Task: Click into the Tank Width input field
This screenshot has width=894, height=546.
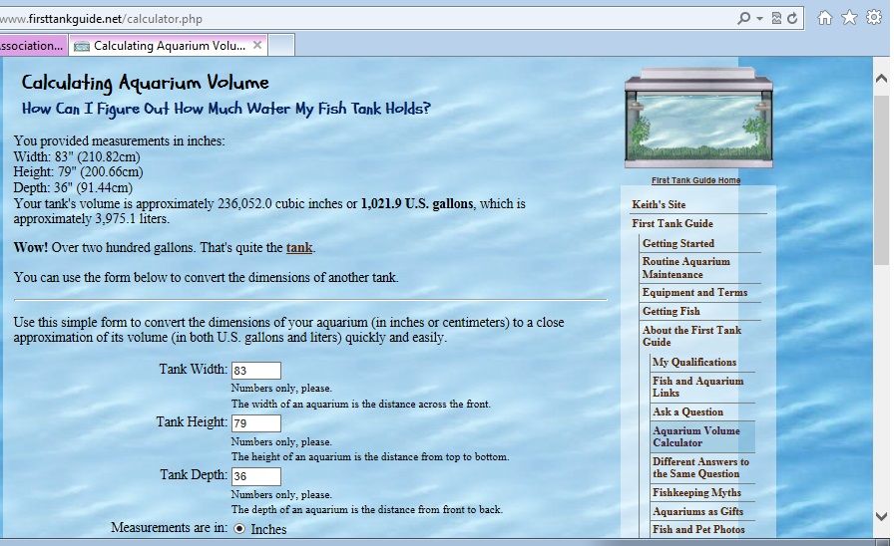Action: [x=255, y=371]
